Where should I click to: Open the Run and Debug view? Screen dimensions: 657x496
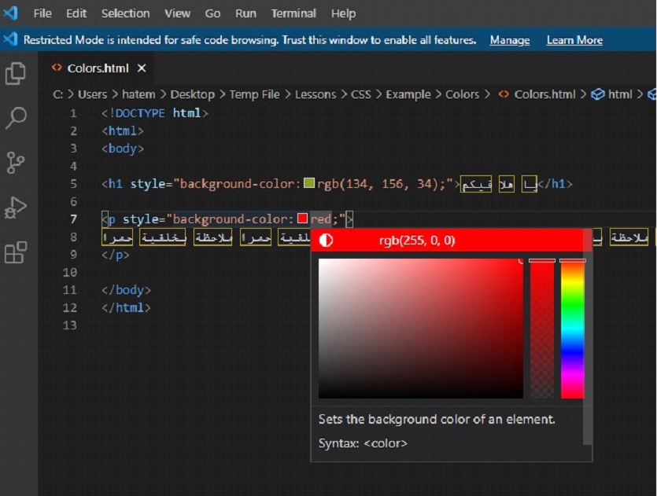click(x=16, y=208)
